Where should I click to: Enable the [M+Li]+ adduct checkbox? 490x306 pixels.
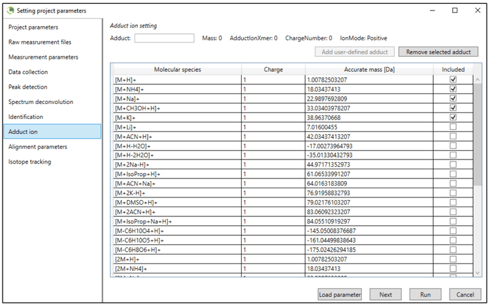click(x=453, y=127)
